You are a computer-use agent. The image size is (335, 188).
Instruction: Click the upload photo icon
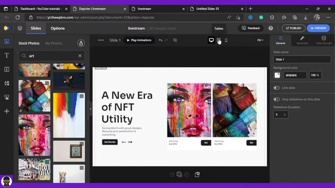(81, 43)
